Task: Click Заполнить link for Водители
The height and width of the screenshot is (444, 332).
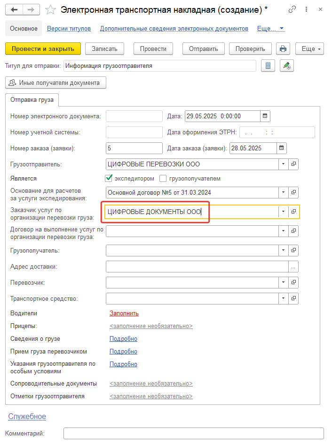Action: tap(124, 313)
